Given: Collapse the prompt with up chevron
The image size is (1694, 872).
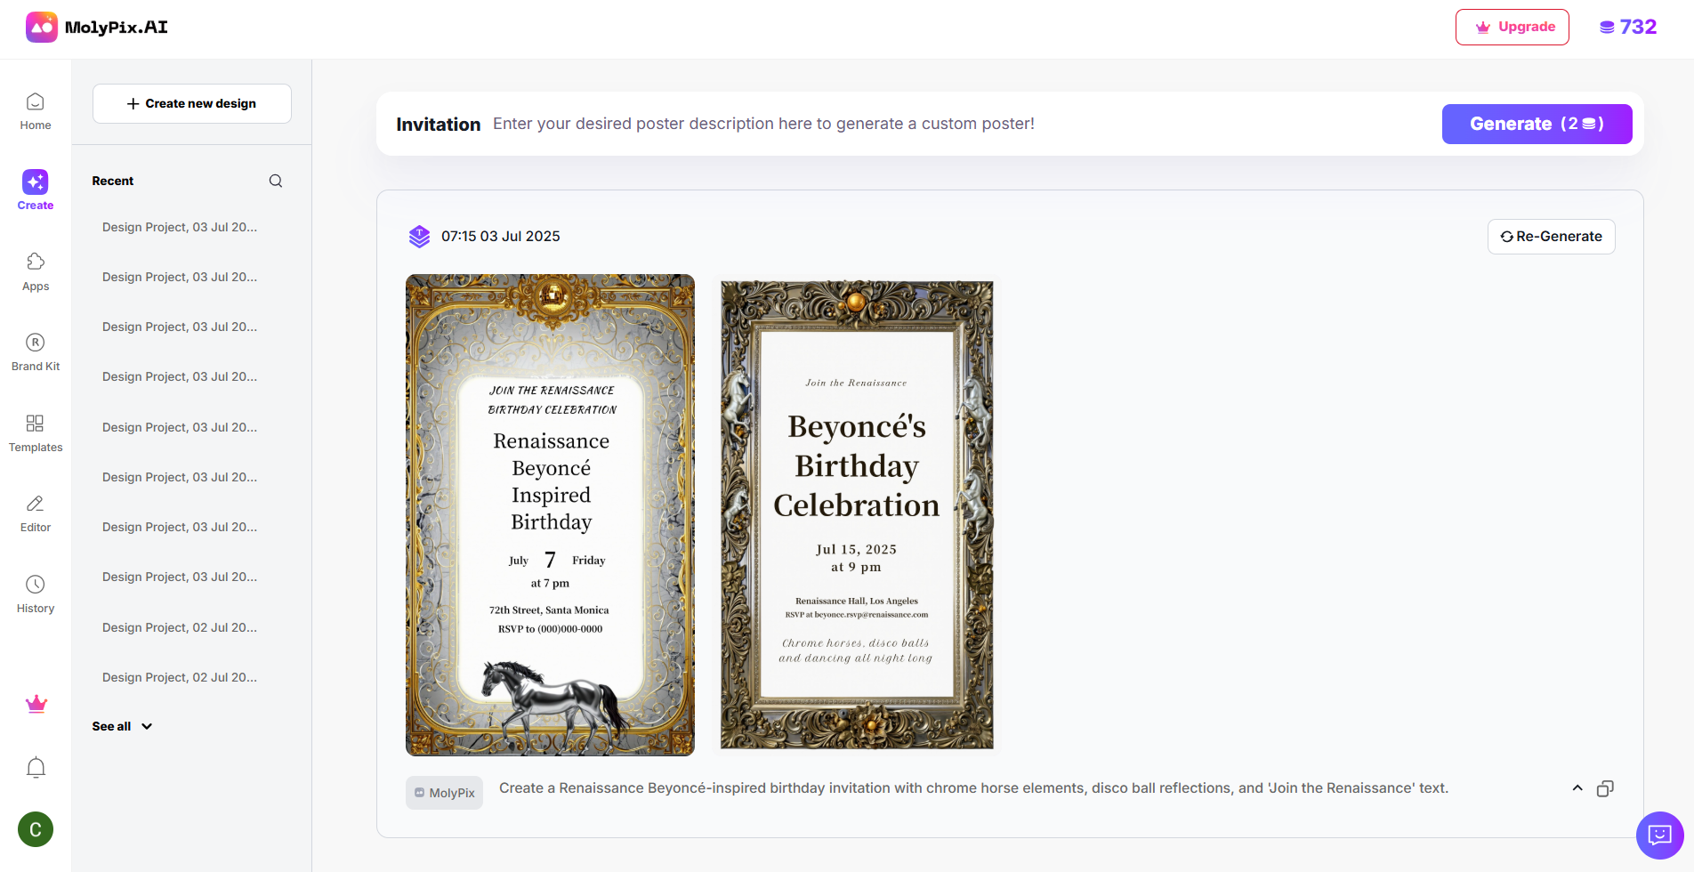Looking at the screenshot, I should pyautogui.click(x=1577, y=788).
